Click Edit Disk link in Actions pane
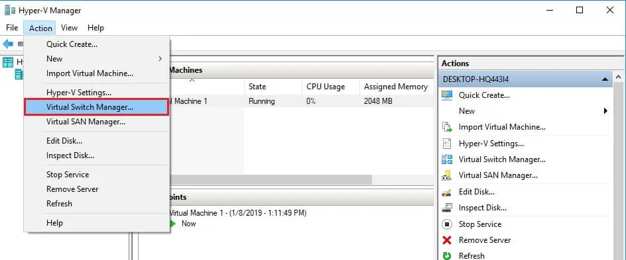Screen dimensions: 626x260 coord(477,192)
